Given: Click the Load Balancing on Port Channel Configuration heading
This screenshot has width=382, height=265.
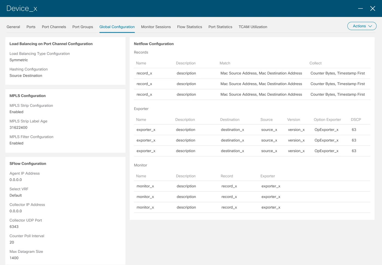Looking at the screenshot, I should click(51, 44).
